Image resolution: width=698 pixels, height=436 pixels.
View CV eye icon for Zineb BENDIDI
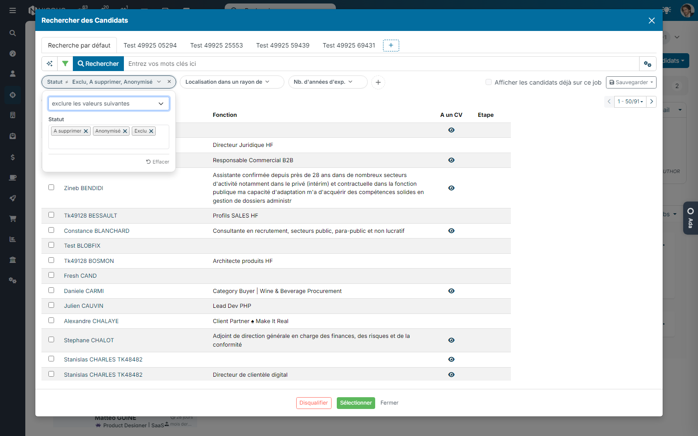click(x=452, y=188)
